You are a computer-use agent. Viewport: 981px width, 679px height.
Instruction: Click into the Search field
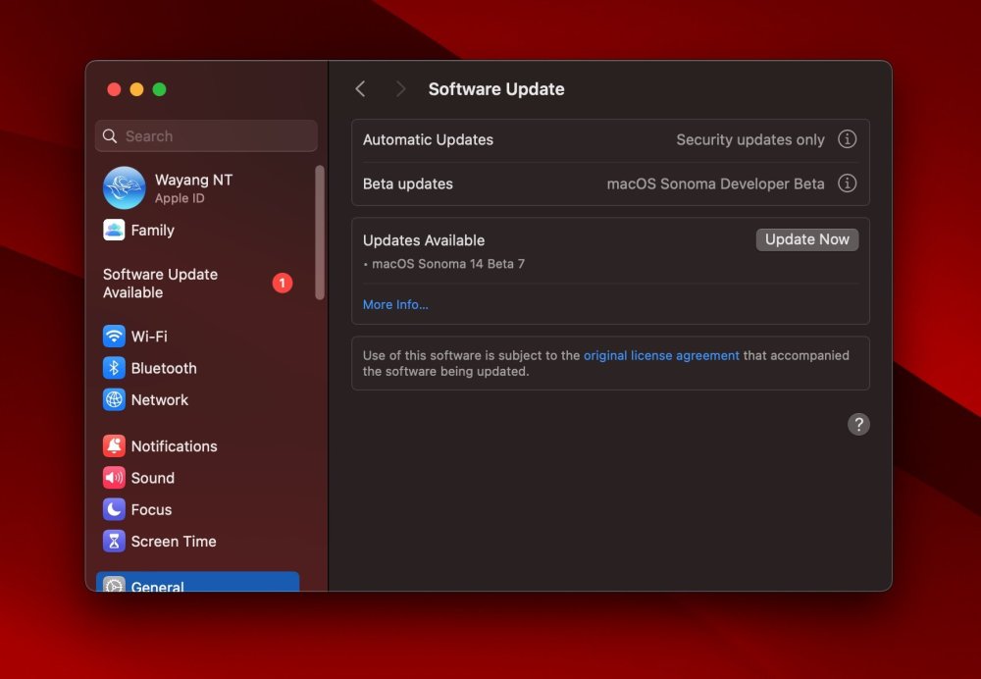206,135
